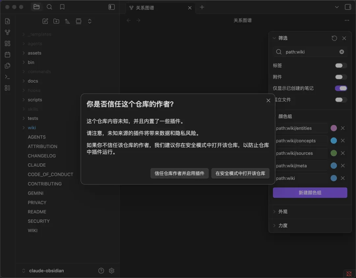Screen dimensions: 356x278
Task: Open daily note calendar icon
Action: (x=8, y=54)
